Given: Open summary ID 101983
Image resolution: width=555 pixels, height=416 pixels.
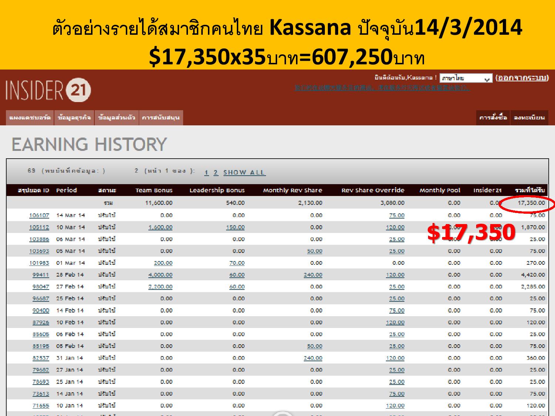Looking at the screenshot, I should [x=39, y=263].
